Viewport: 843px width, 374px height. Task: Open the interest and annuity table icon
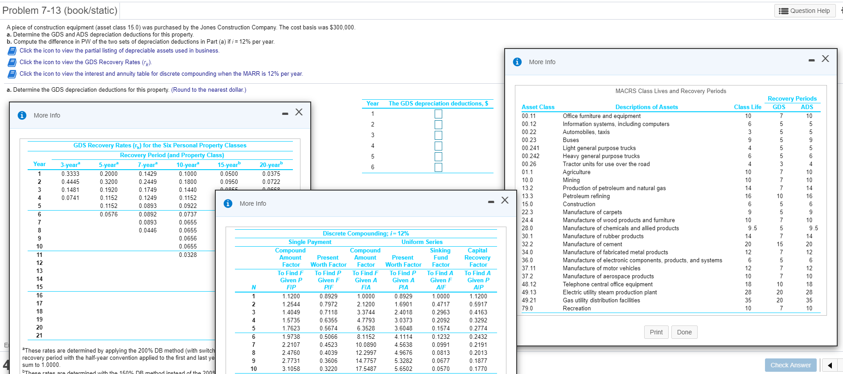[12, 74]
